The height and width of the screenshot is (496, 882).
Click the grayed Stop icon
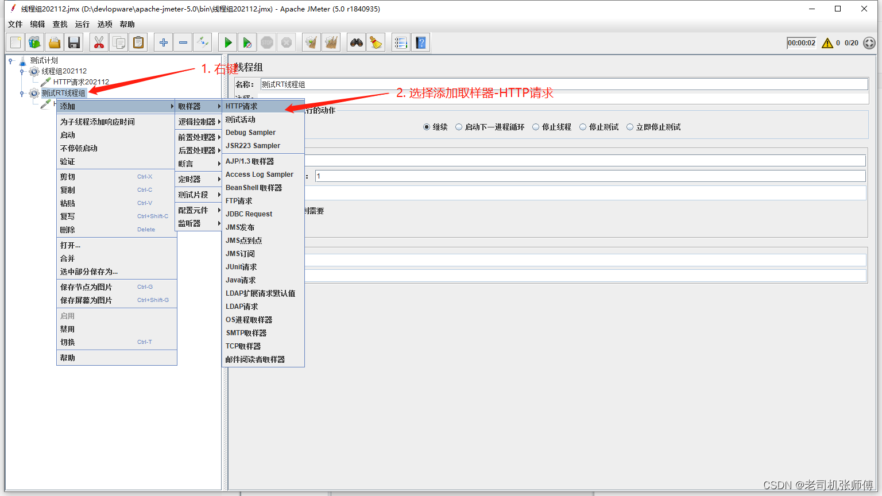[x=267, y=42]
